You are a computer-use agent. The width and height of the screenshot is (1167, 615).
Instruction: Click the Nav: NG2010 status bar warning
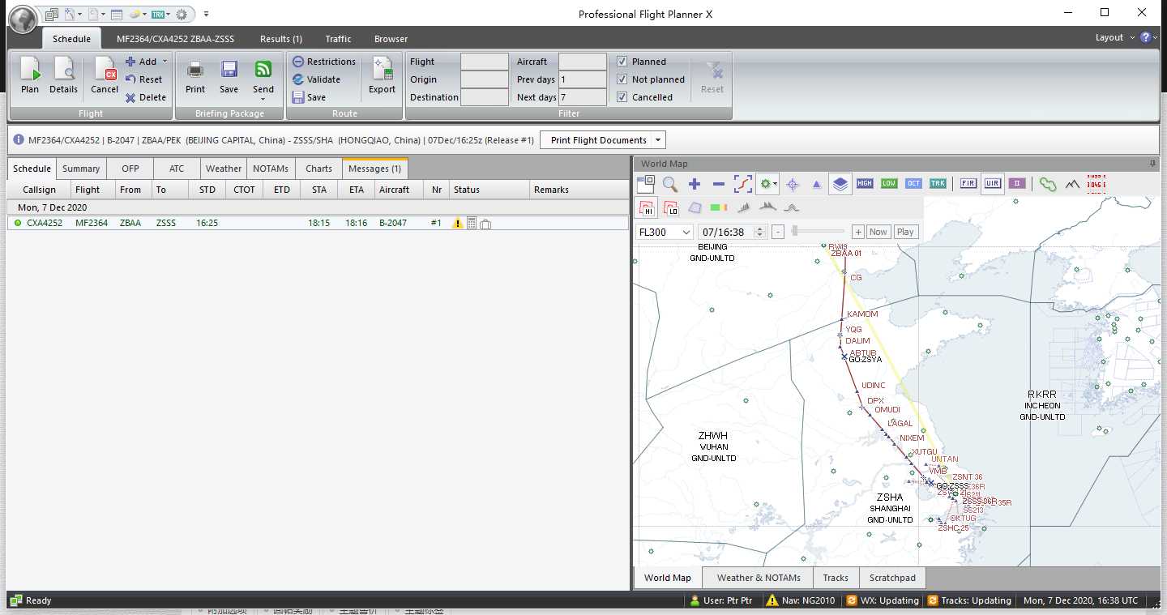click(801, 600)
